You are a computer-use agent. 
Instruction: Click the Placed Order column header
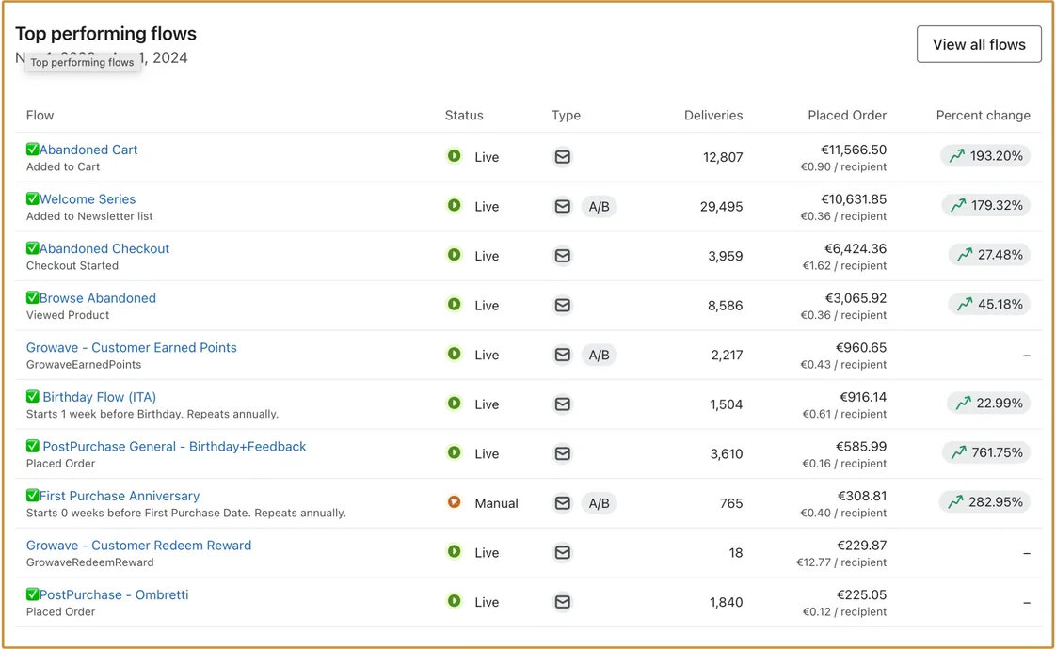pos(847,115)
